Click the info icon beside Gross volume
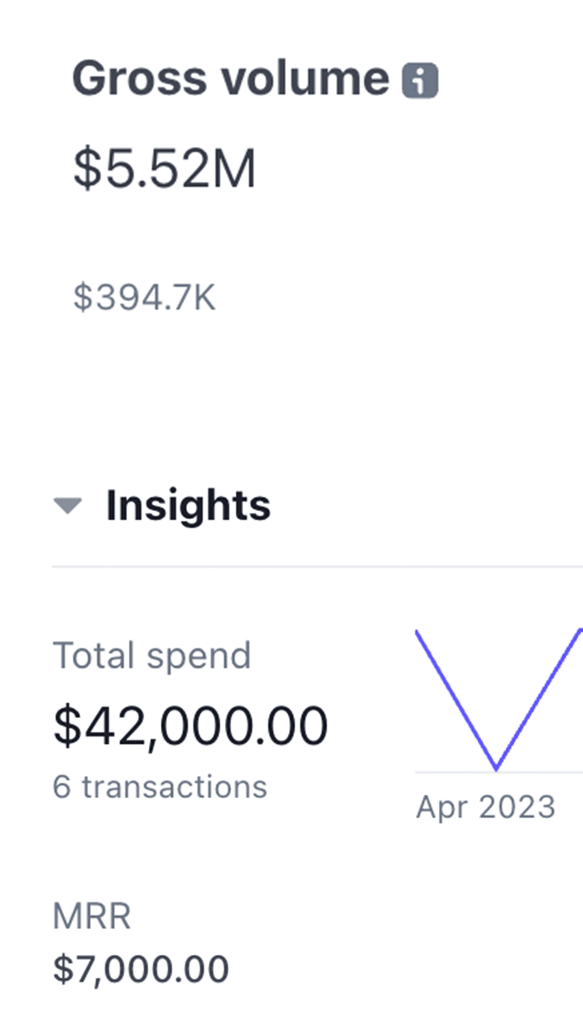 420,81
